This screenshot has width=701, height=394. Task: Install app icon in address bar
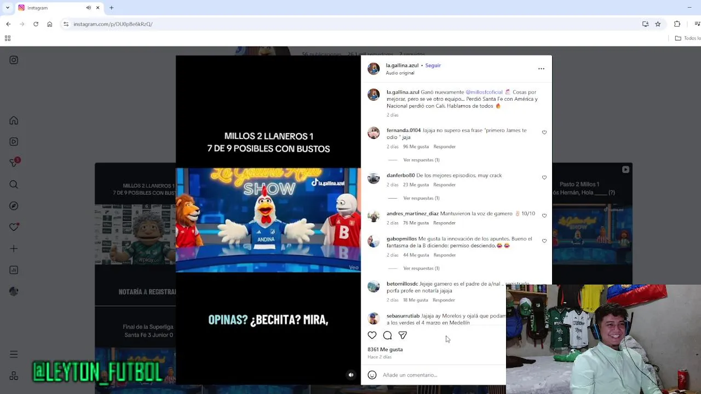coord(645,24)
